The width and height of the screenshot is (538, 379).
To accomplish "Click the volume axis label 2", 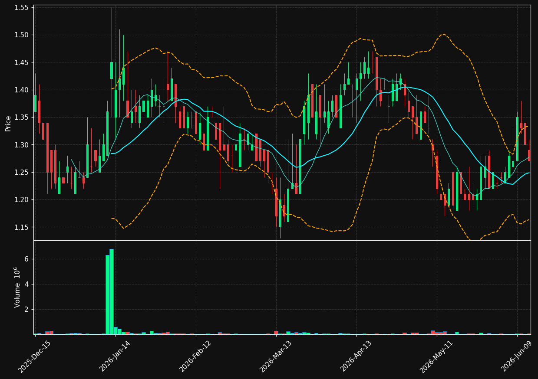I will pos(26,309).
